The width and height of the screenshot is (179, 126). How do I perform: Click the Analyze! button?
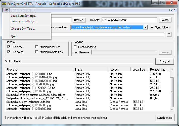pos(165,61)
